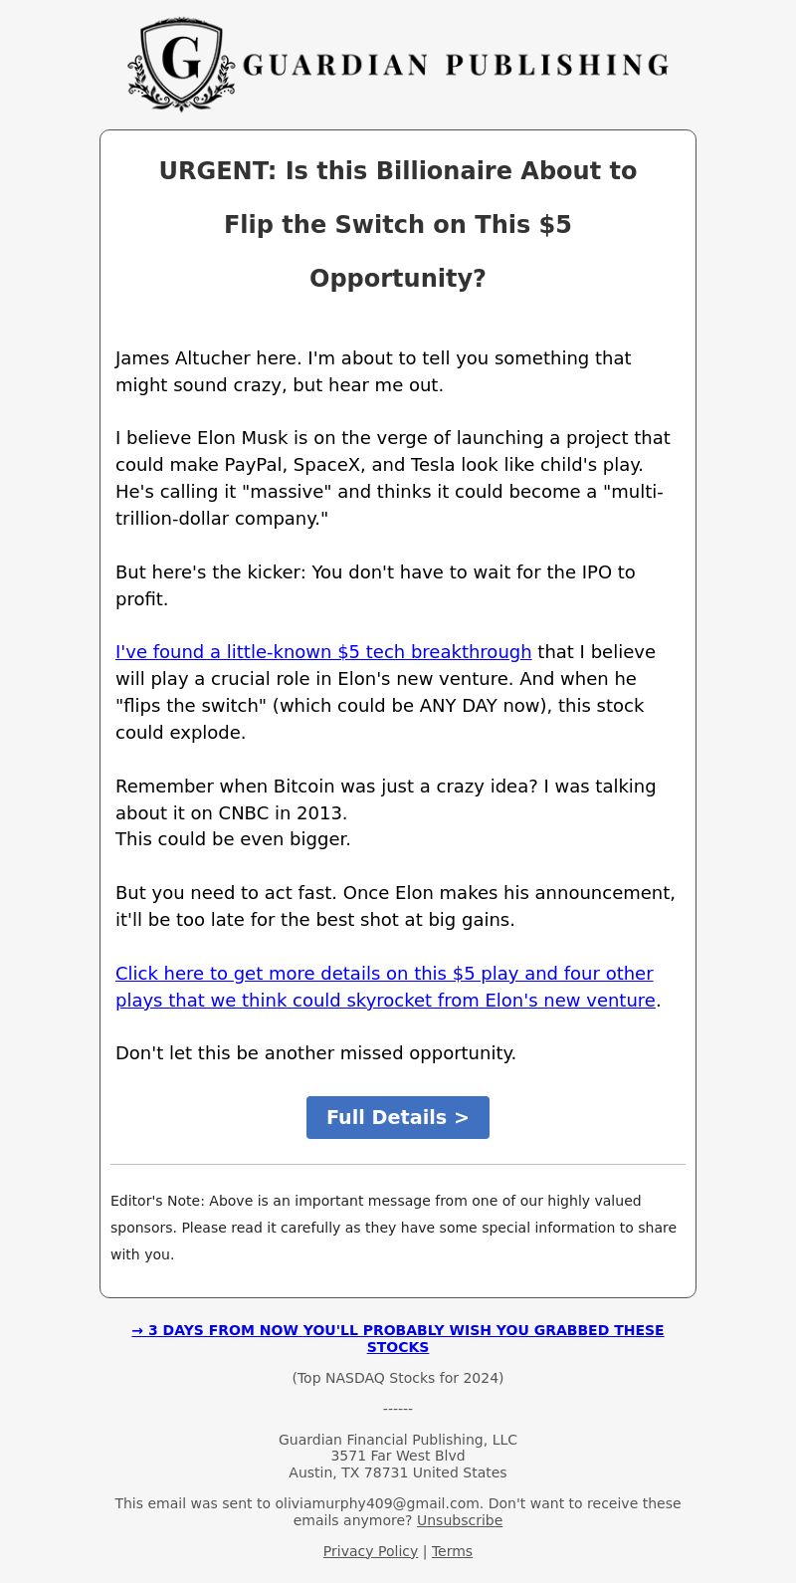Click the oliviamurphy409@gmail.com email address
Screen dimensions: 796x1583
[378, 1503]
